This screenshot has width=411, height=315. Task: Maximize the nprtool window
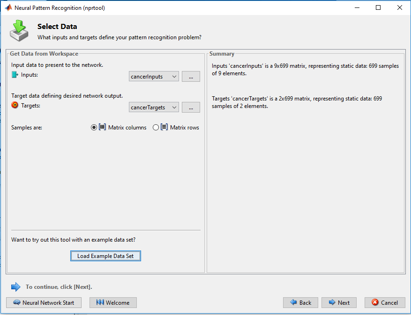tap(378, 7)
